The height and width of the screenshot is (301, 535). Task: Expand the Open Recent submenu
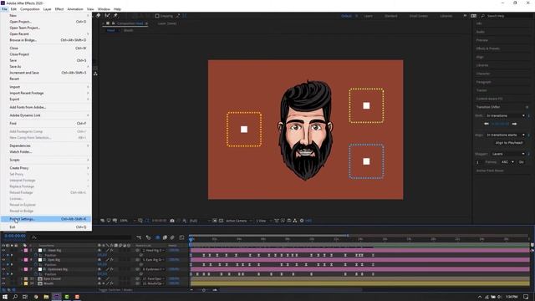46,33
